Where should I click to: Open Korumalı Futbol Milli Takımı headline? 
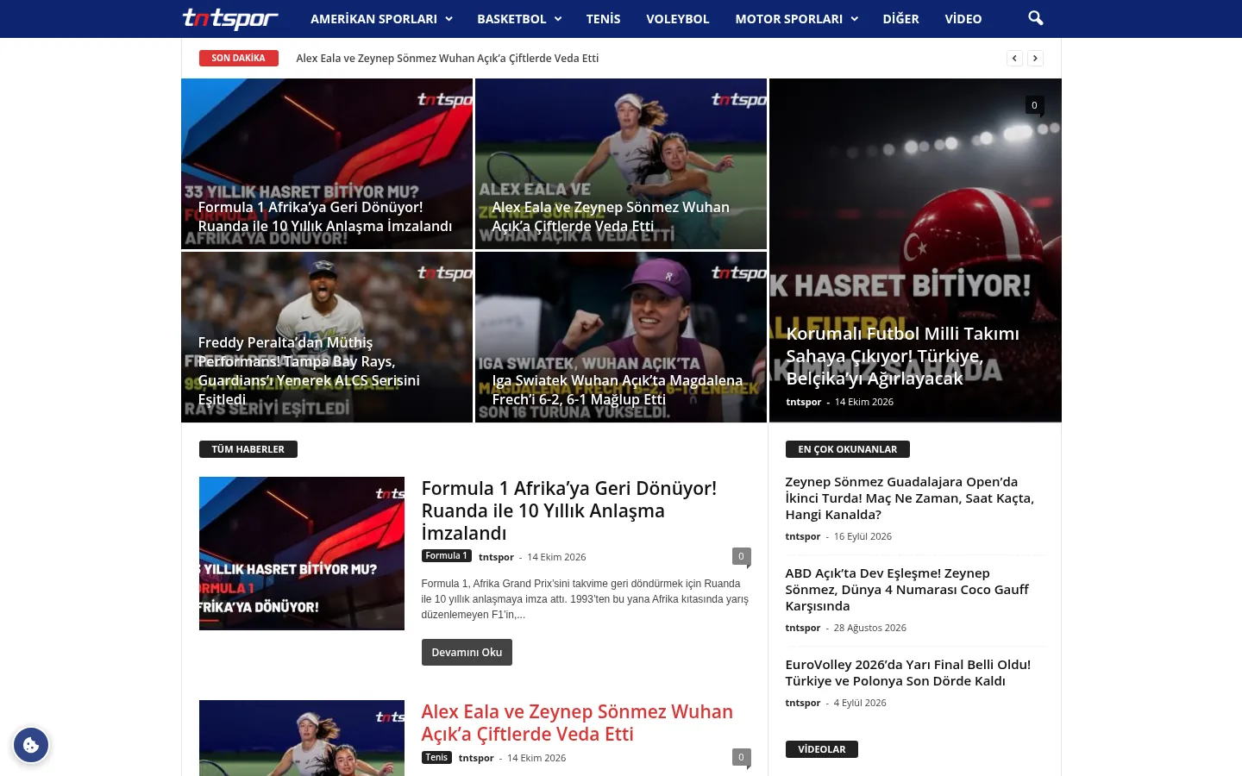pyautogui.click(x=902, y=356)
